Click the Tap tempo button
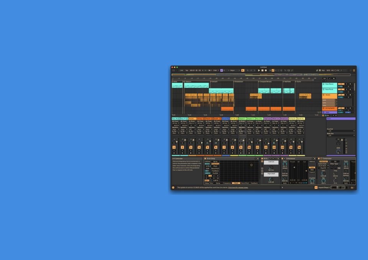The image size is (368, 260). (187, 70)
